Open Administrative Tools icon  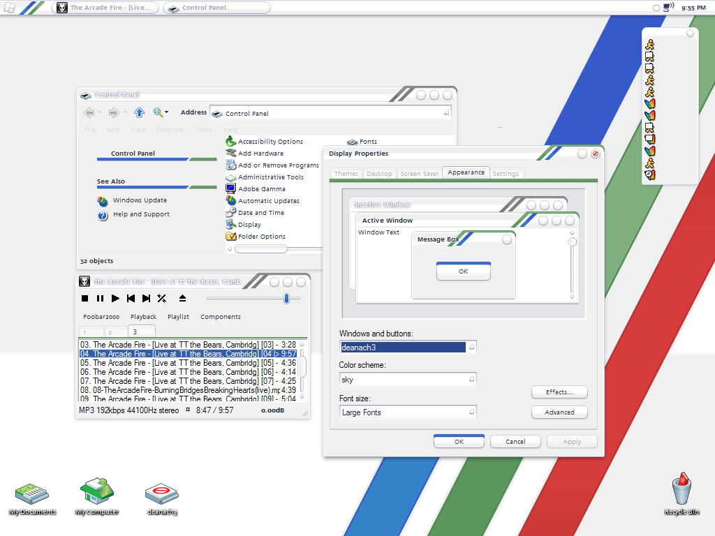265,177
